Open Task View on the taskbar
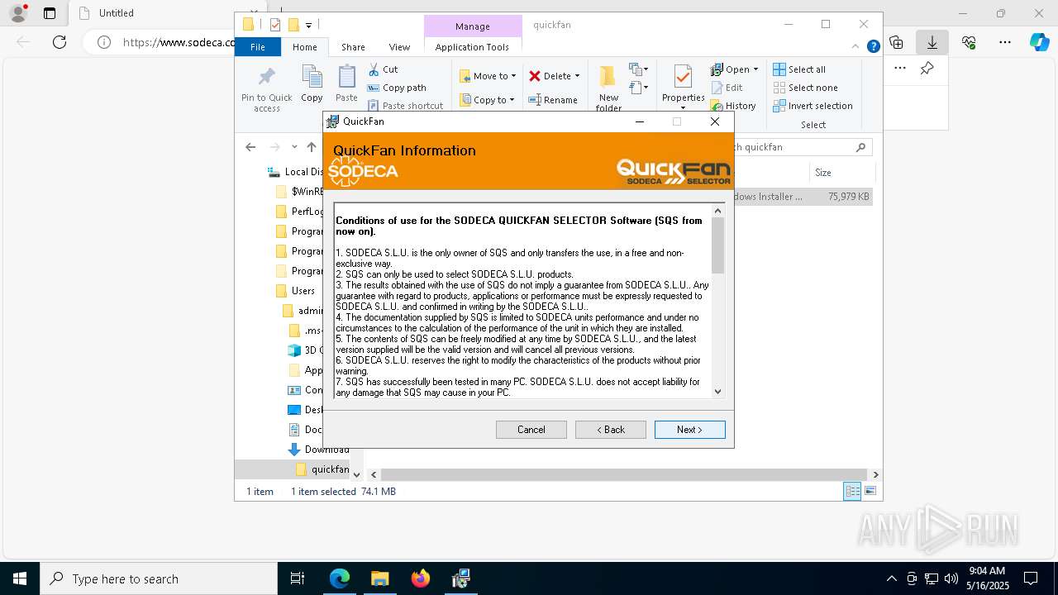The height and width of the screenshot is (595, 1058). click(x=298, y=578)
